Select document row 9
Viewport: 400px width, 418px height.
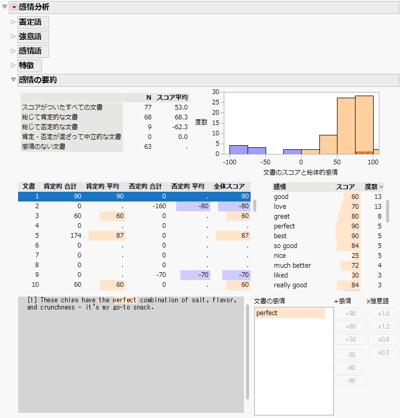tap(134, 275)
